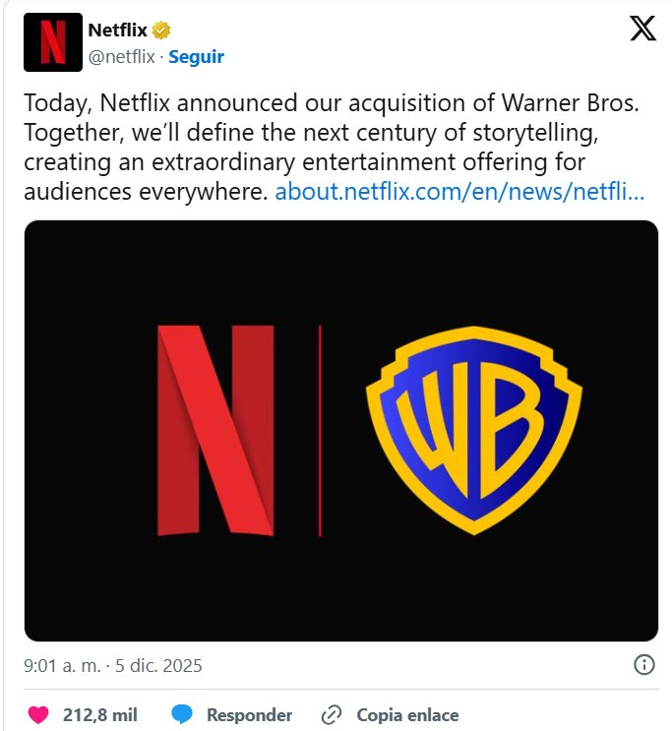Click the 212,8 mil likes count
Viewport: 672px width, 731px height.
tap(98, 715)
